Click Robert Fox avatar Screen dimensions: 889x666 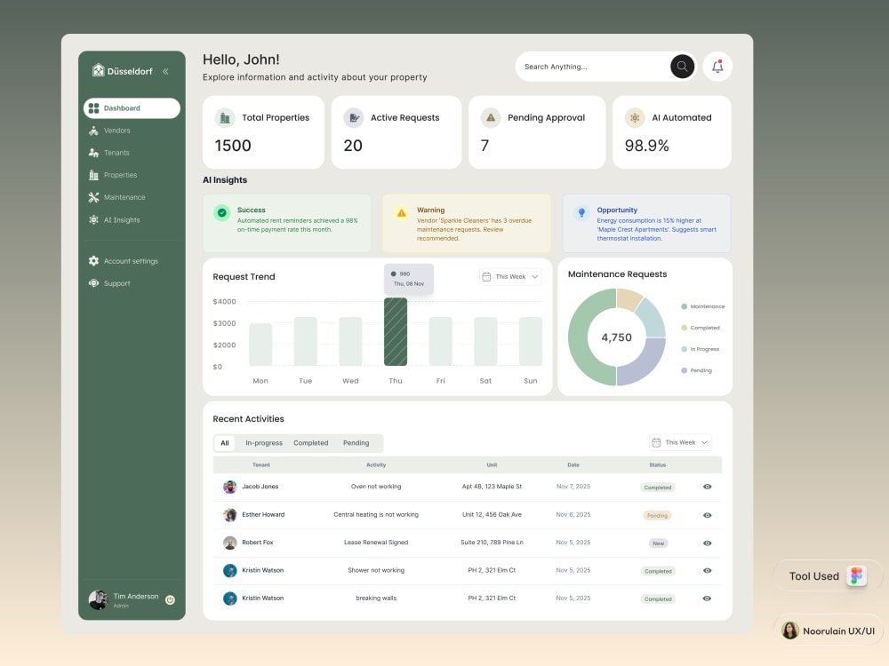(x=229, y=543)
